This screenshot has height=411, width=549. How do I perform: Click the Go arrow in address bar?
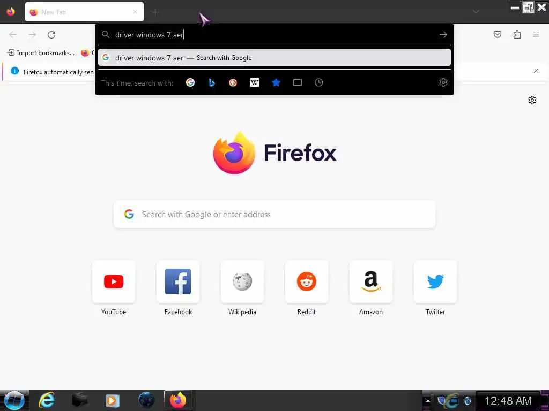pyautogui.click(x=443, y=35)
